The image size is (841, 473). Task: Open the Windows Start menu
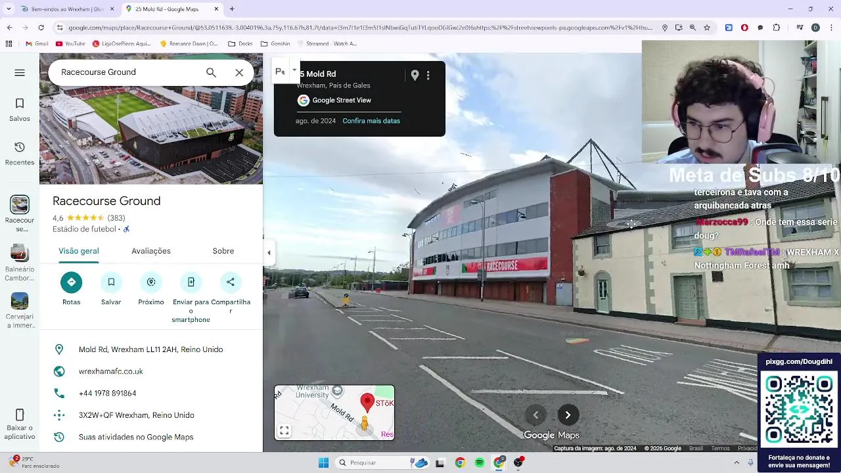(323, 463)
